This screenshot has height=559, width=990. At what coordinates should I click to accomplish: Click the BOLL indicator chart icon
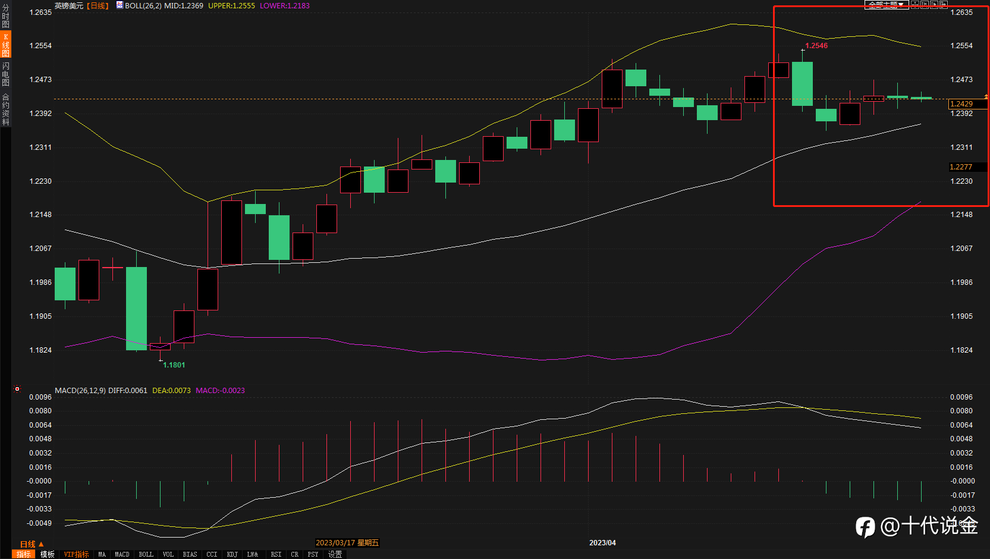[x=120, y=5]
